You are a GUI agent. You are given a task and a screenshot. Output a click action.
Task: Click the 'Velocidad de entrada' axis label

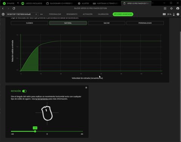click(87, 78)
